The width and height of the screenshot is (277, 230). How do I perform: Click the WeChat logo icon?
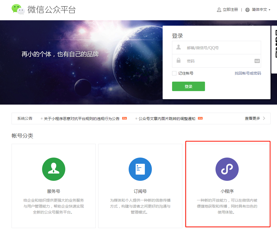pos(18,9)
